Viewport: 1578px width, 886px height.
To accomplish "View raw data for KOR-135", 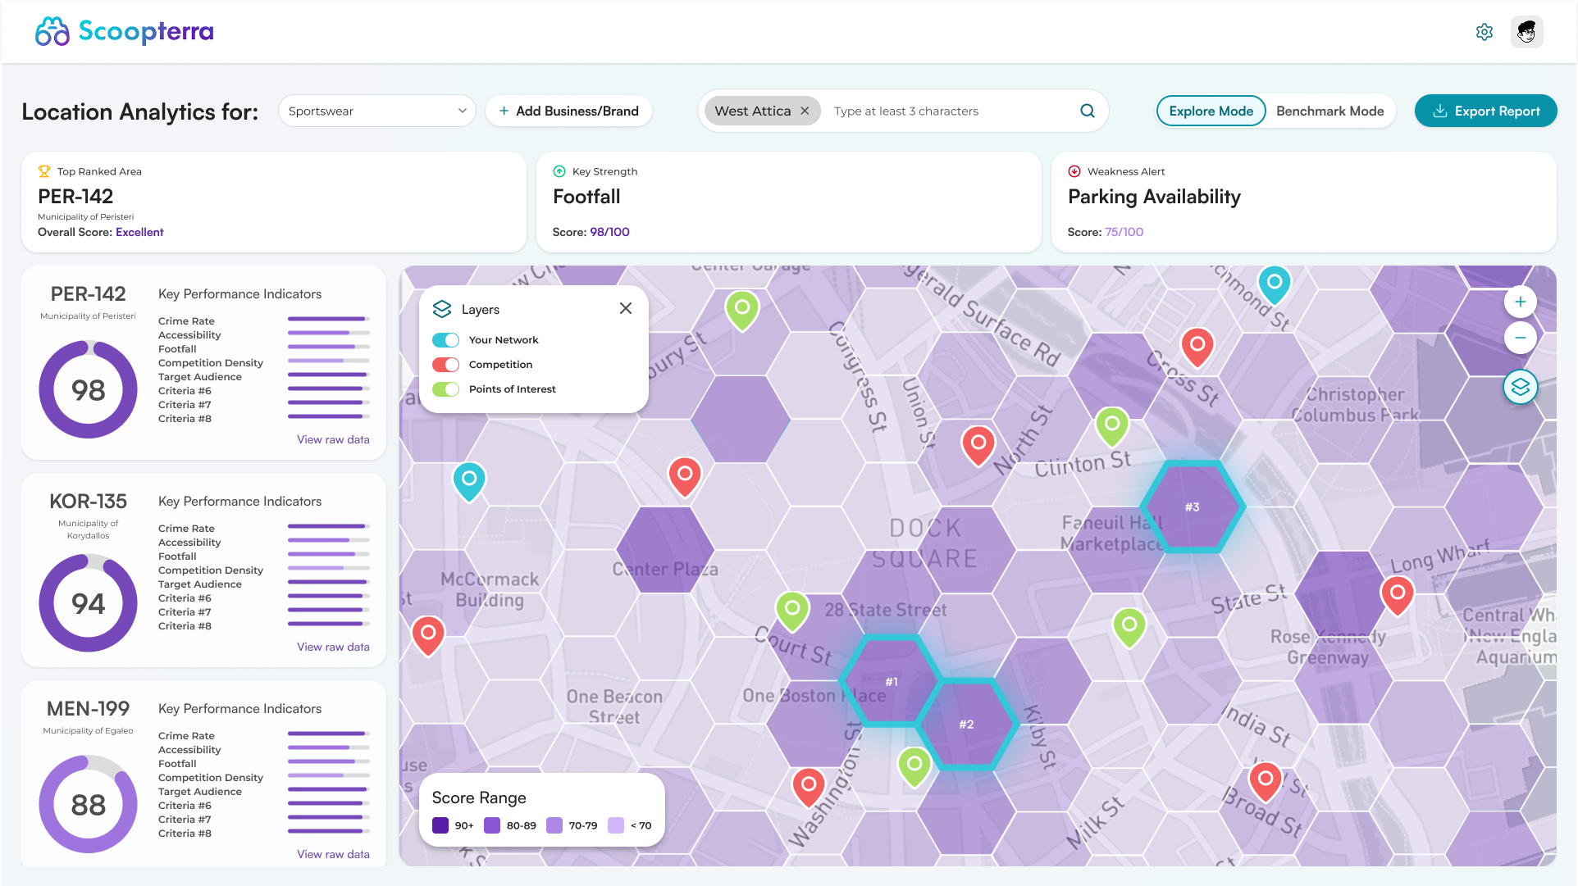I will point(333,647).
